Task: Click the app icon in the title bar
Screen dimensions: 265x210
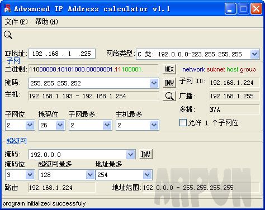Action: click(x=7, y=8)
